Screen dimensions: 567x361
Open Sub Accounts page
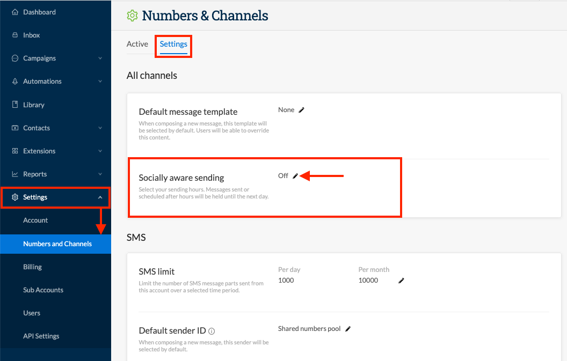(x=43, y=290)
